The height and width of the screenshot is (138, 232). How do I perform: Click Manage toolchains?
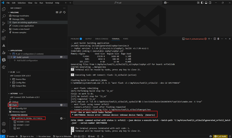pyautogui.click(x=21, y=16)
